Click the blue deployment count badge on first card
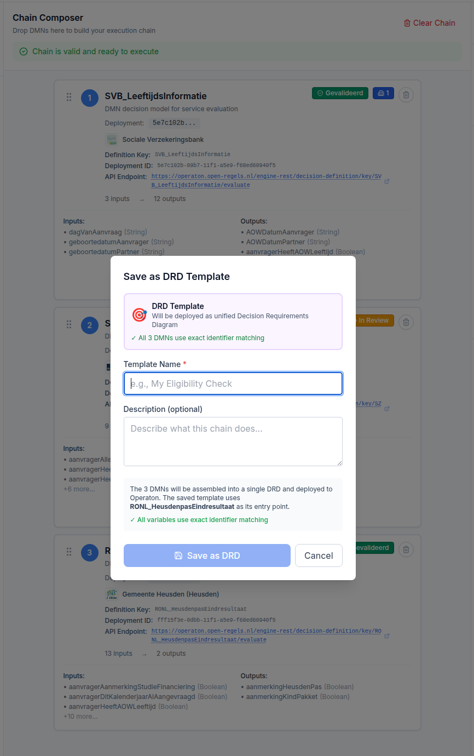 (x=383, y=93)
